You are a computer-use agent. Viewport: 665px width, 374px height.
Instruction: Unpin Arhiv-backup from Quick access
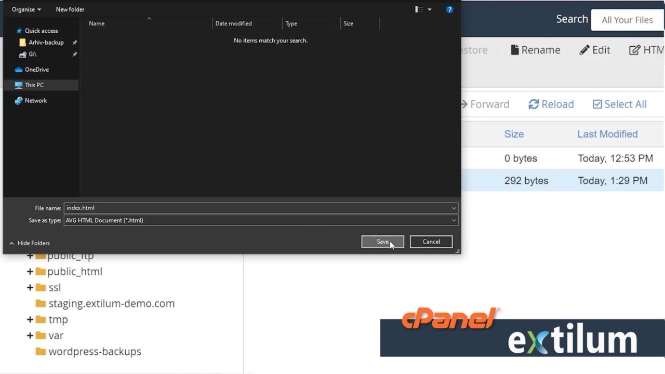click(74, 42)
